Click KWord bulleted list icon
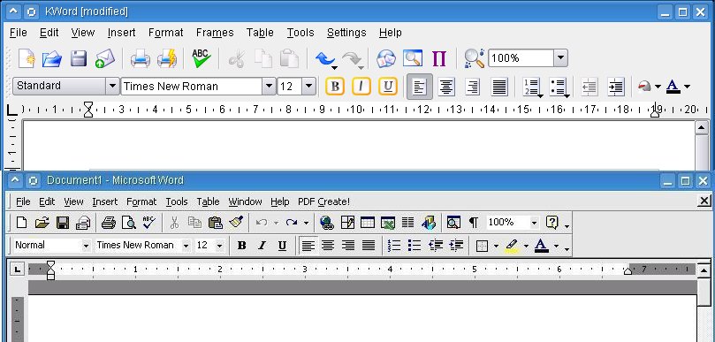This screenshot has height=342, width=715. [x=559, y=87]
